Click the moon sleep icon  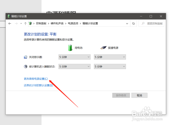click(x=25, y=67)
